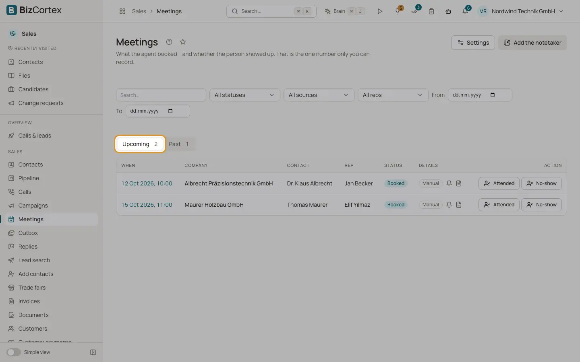Click the Settings button
Viewport: 580px width, 362px height.
[x=473, y=43]
